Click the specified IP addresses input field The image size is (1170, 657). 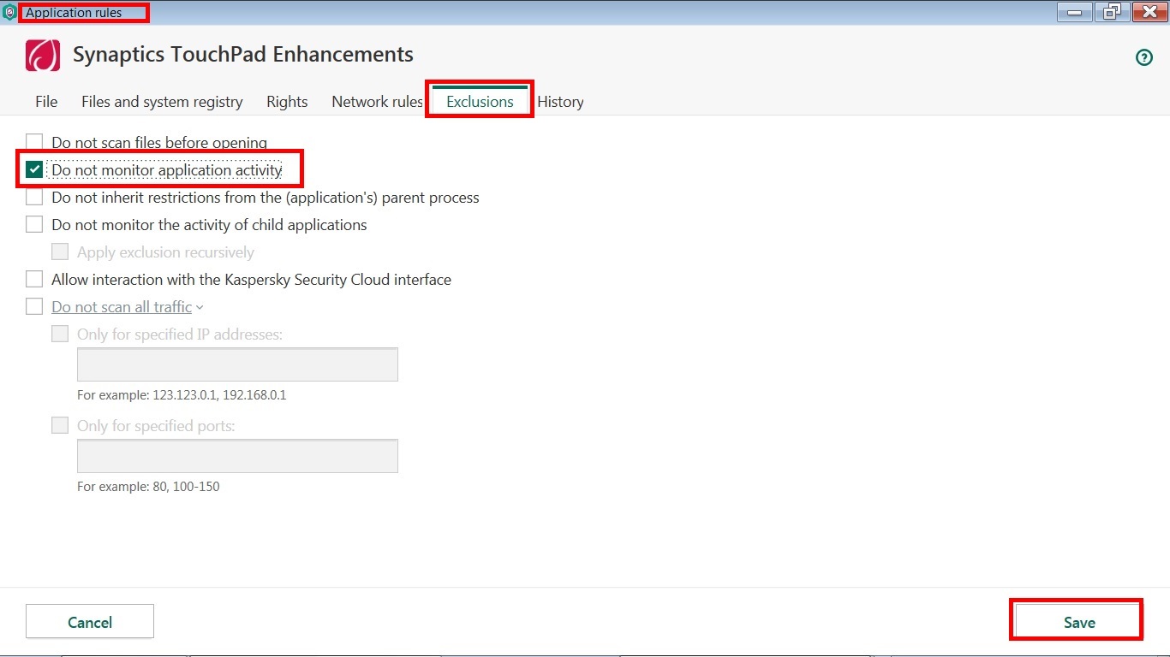point(237,364)
